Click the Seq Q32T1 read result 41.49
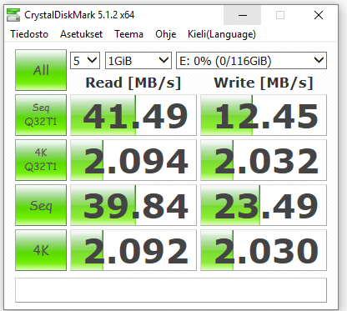Viewport: 347px width, 311px height. (133, 115)
